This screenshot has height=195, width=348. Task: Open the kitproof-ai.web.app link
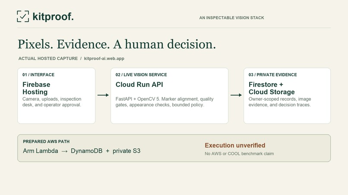(104, 59)
